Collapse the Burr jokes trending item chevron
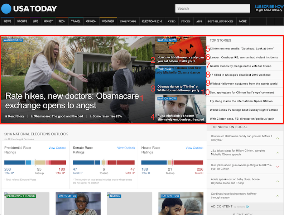The height and width of the screenshot is (215, 284). click(278, 167)
